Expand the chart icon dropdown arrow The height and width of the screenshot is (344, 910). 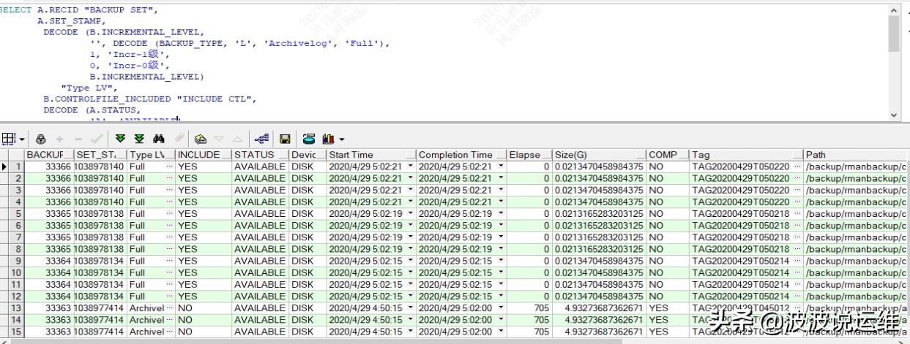(341, 139)
